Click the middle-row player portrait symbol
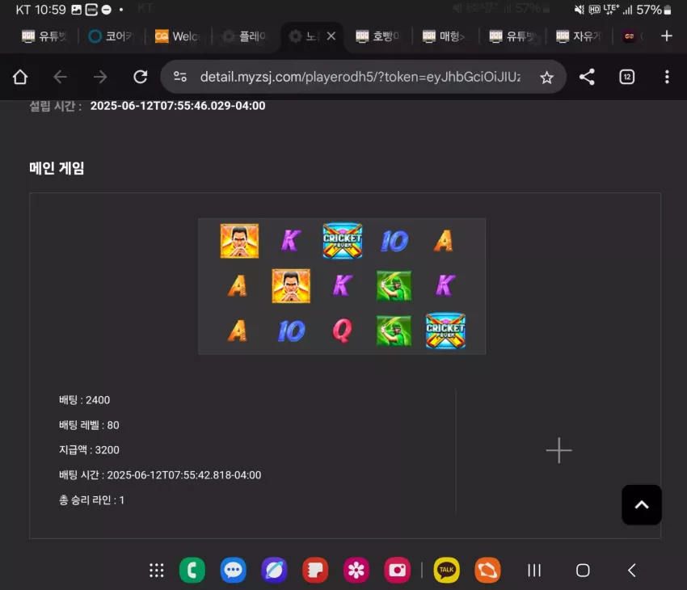 pyautogui.click(x=291, y=286)
